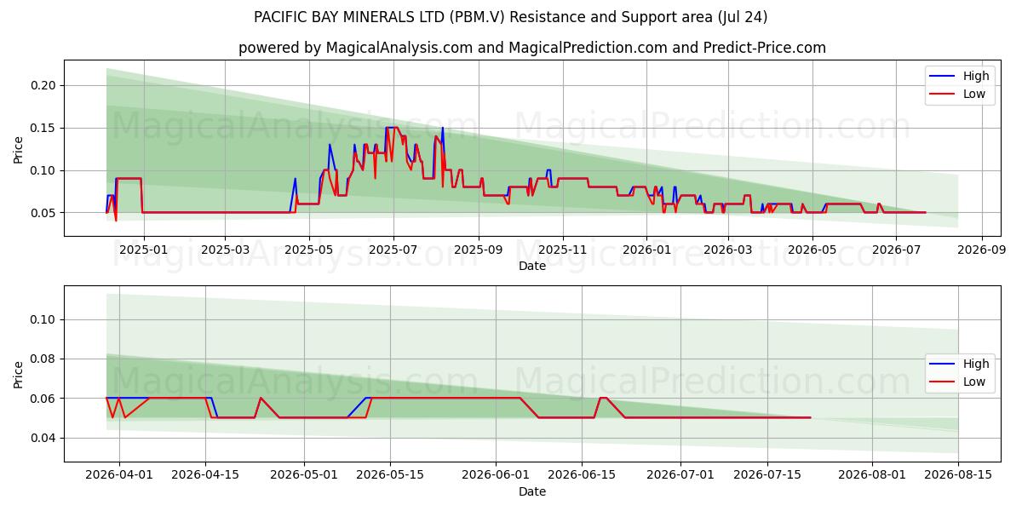Viewport: 1022px width, 511px height.
Task: Click the '2025-03' tick label
Action: [x=225, y=250]
